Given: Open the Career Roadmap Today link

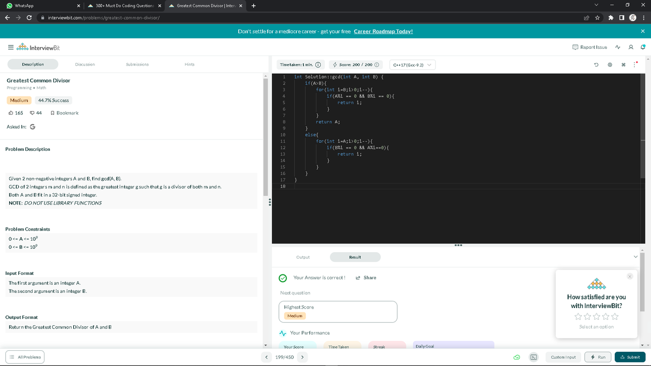Looking at the screenshot, I should pyautogui.click(x=383, y=31).
